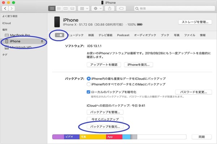Open the 映画 tab
The image size is (217, 144).
91,35
